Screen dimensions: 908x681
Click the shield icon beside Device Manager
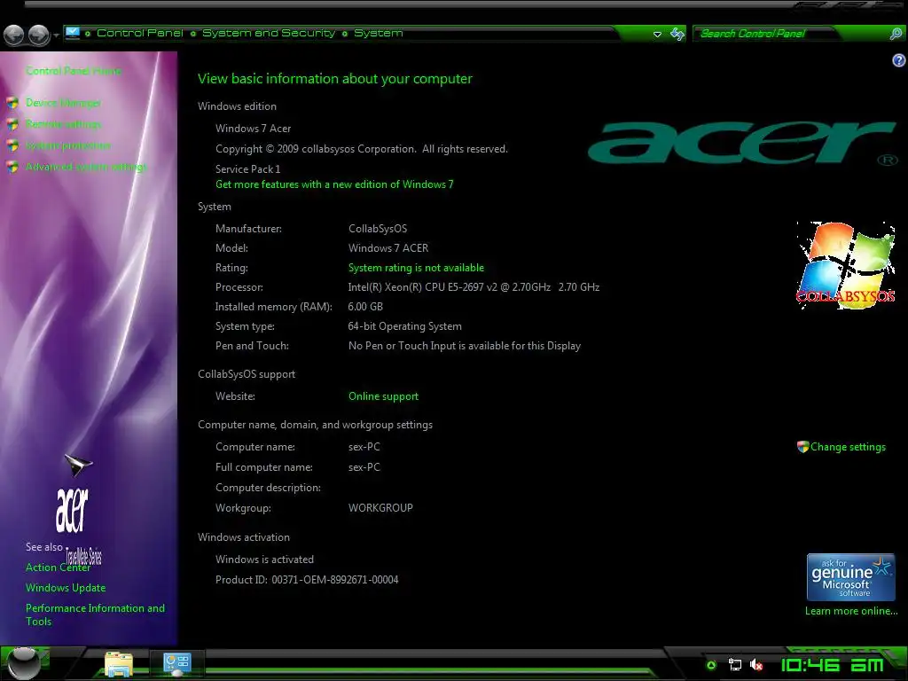tap(12, 103)
